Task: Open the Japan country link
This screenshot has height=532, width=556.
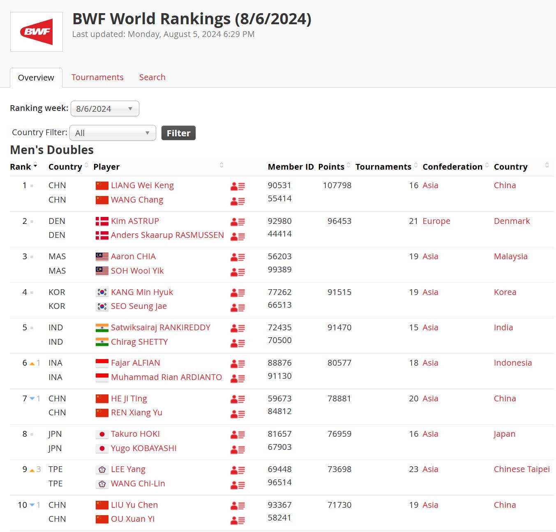Action: 505,434
